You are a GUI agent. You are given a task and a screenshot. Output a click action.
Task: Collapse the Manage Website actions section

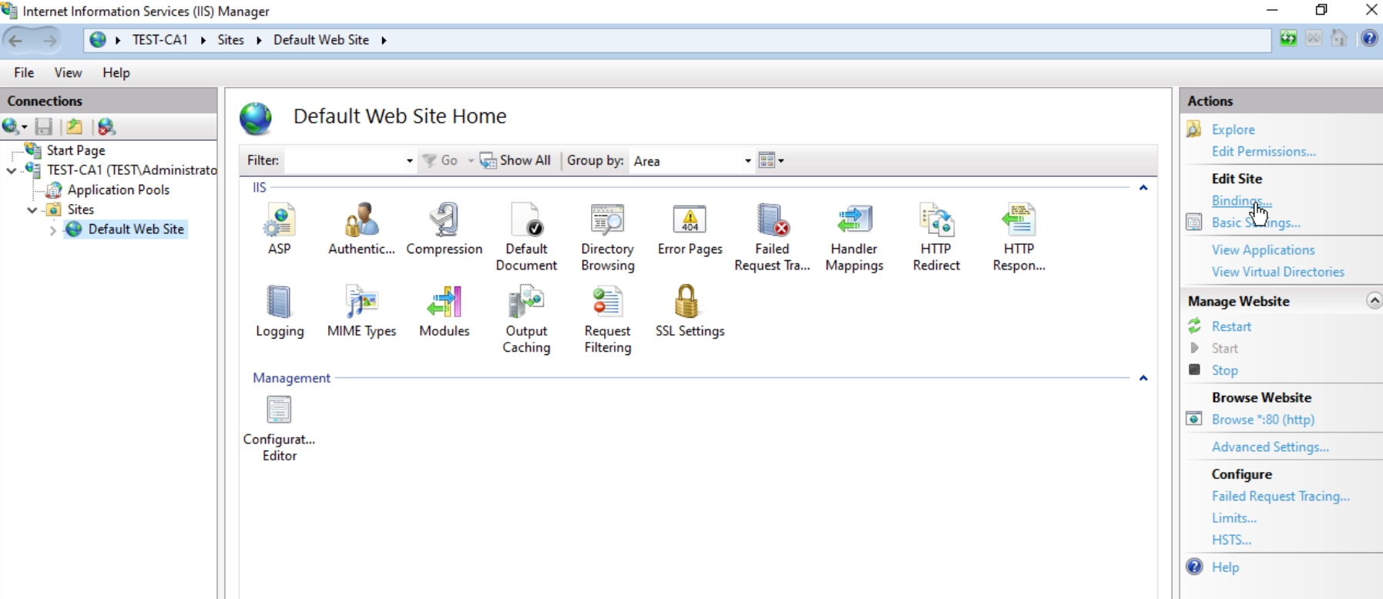click(1374, 301)
